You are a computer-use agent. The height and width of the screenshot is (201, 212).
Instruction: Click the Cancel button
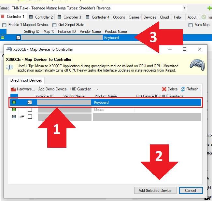pyautogui.click(x=191, y=191)
